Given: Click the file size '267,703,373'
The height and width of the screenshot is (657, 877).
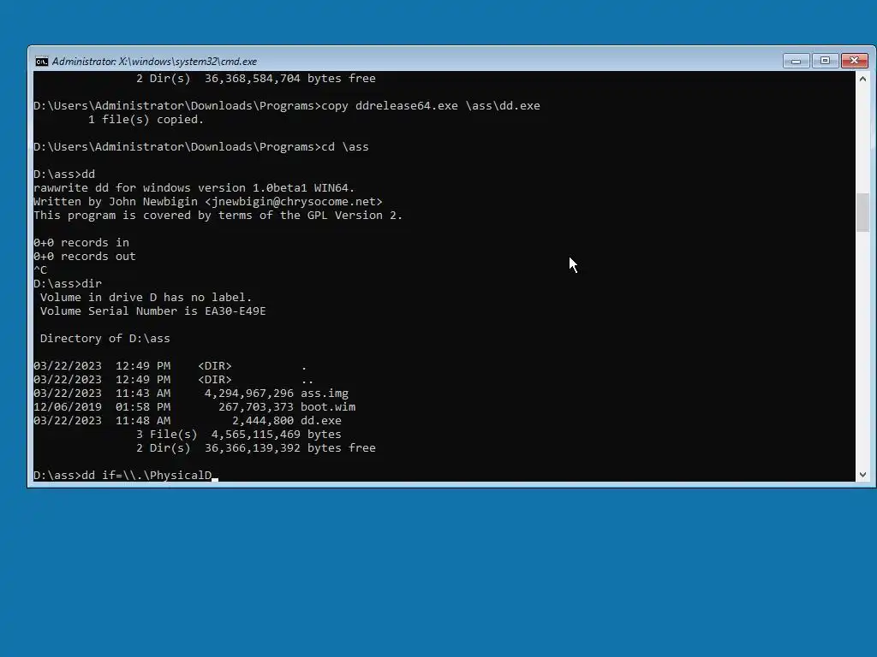Looking at the screenshot, I should 255,406.
